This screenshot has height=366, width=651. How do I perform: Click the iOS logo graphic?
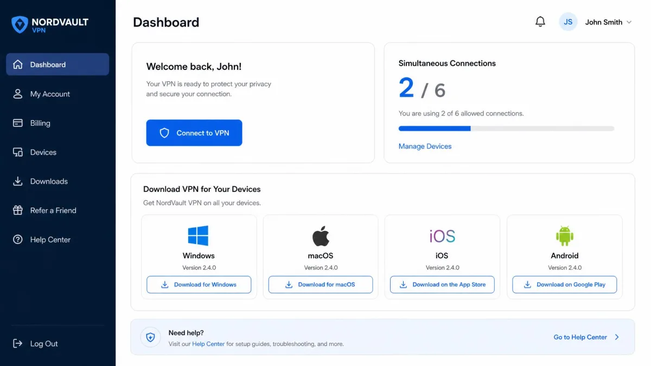tap(442, 236)
